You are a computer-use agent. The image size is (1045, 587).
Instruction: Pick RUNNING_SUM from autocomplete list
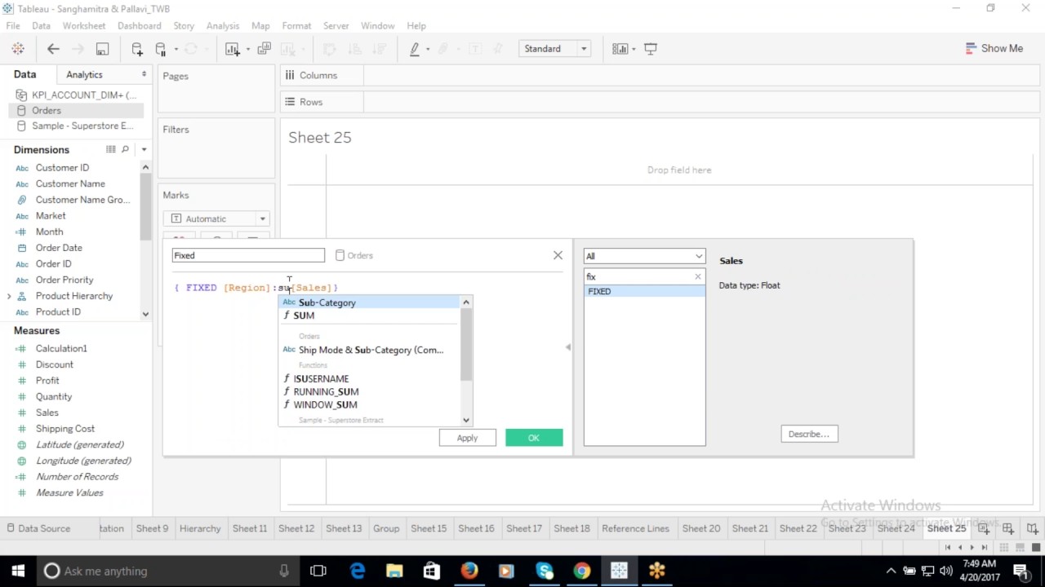[370, 391]
